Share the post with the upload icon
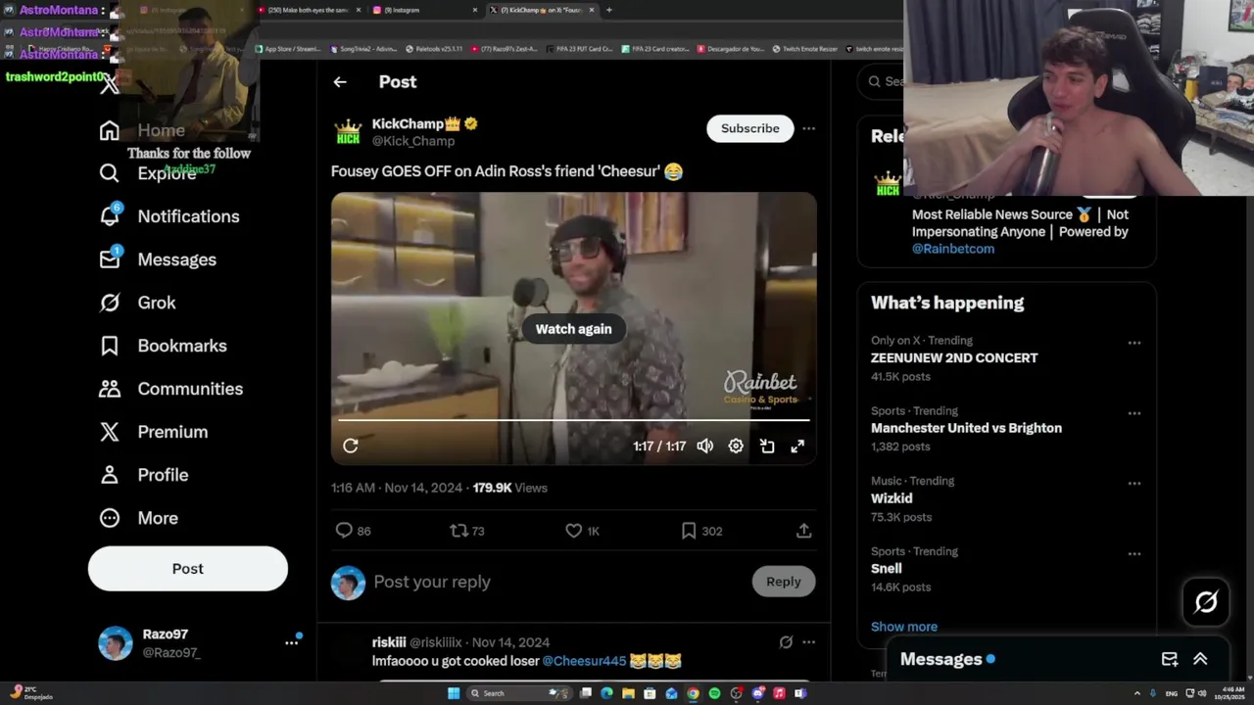 point(803,531)
